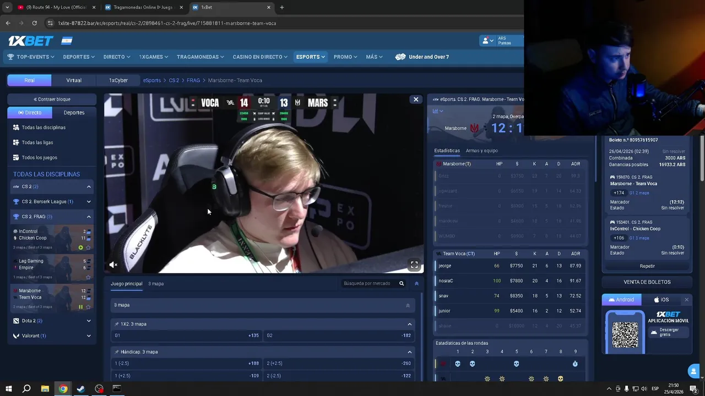Switch app download to iOS

pos(661,300)
